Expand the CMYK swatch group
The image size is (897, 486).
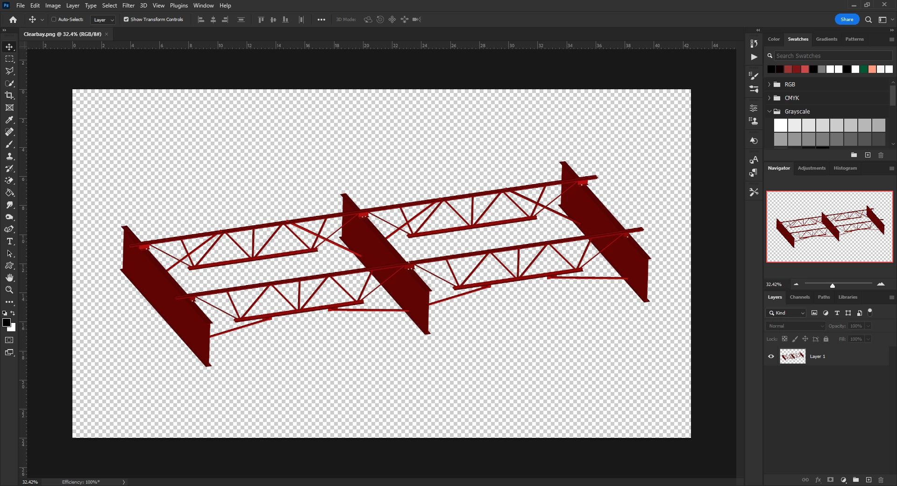769,98
